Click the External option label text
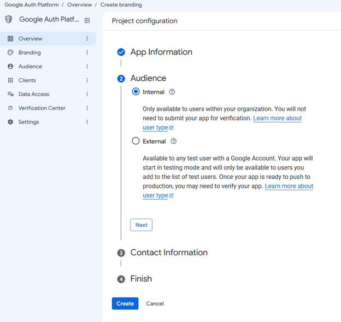341x322 pixels. (154, 142)
